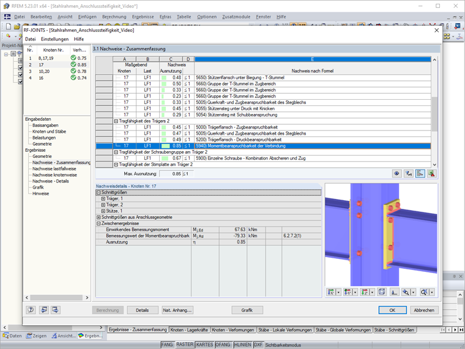The image size is (465, 349).
Task: Click the zoom window magnifier icon
Action: [406, 292]
